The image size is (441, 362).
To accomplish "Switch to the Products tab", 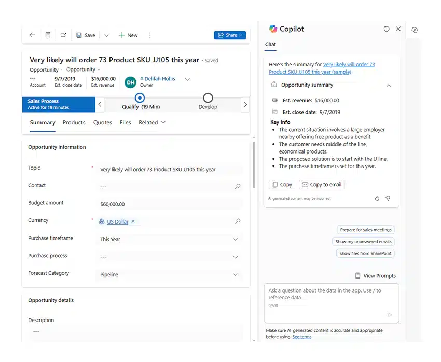I will (74, 122).
